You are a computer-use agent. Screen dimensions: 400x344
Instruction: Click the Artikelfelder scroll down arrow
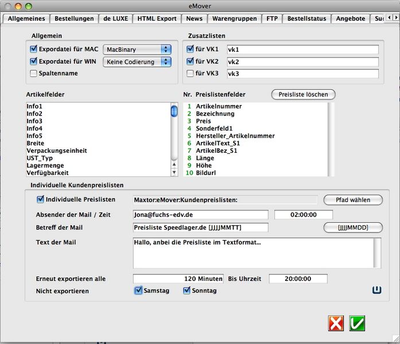pyautogui.click(x=174, y=172)
